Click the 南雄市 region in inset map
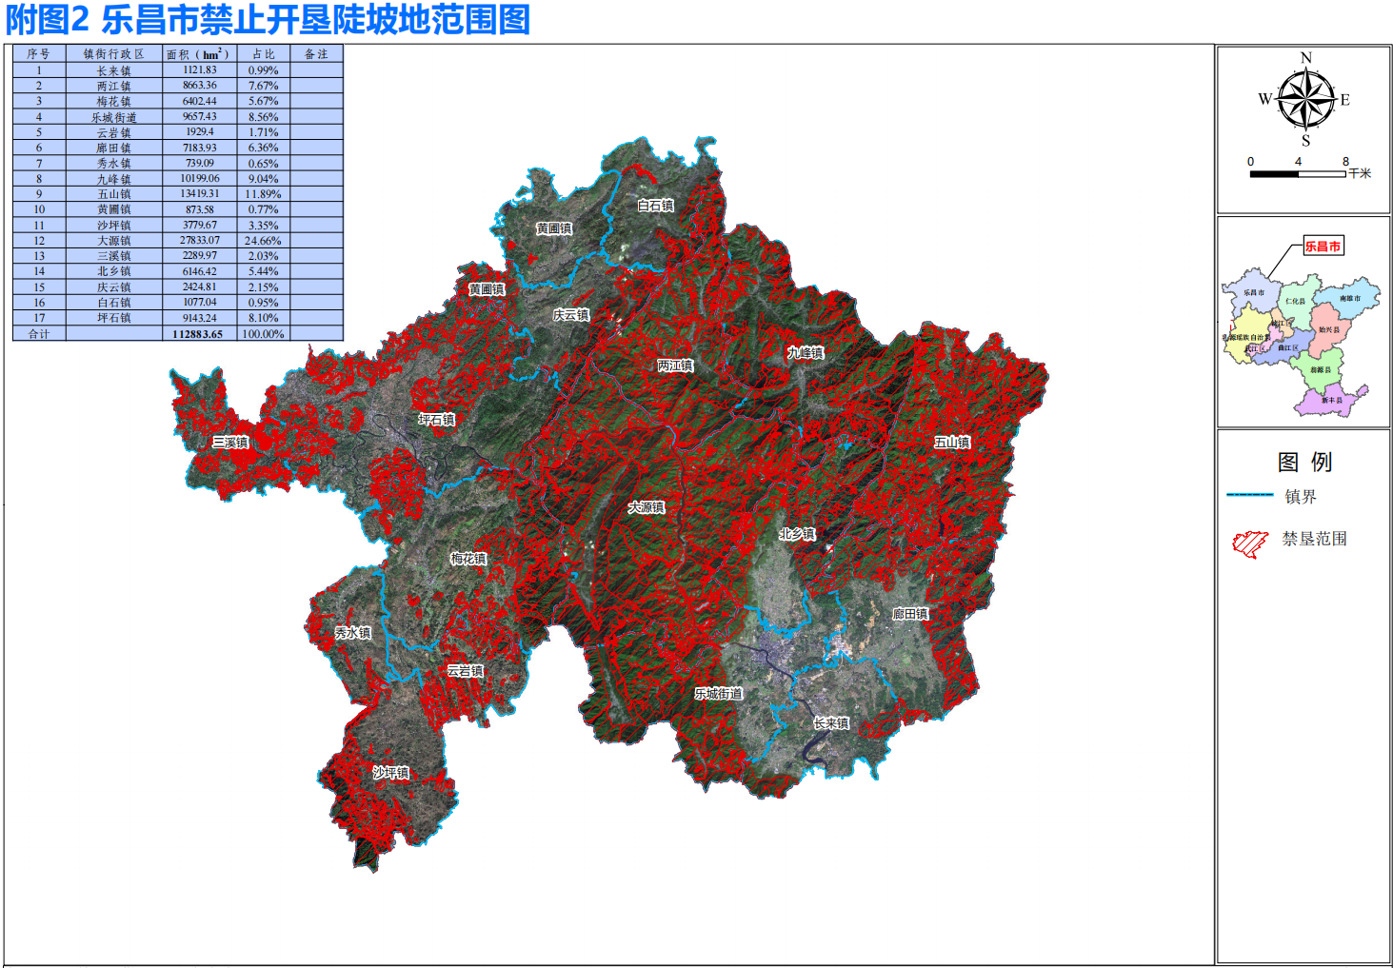This screenshot has width=1393, height=968. (x=1349, y=298)
